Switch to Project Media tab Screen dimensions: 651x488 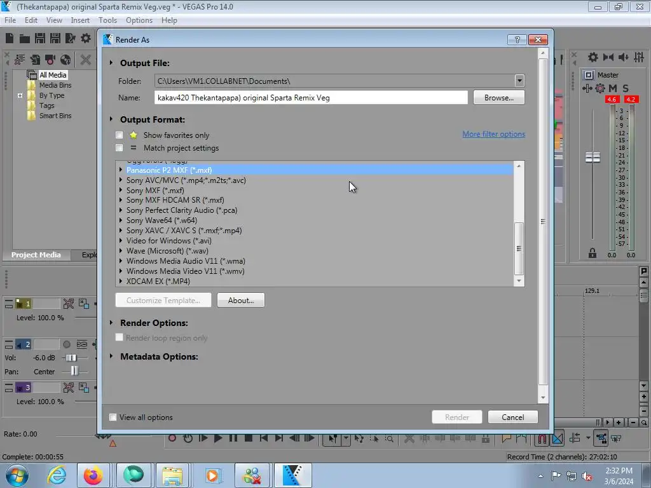(36, 255)
